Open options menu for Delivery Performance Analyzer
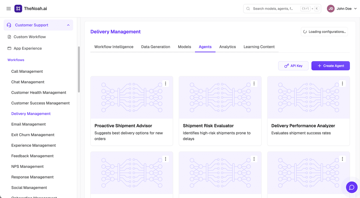 coord(342,84)
